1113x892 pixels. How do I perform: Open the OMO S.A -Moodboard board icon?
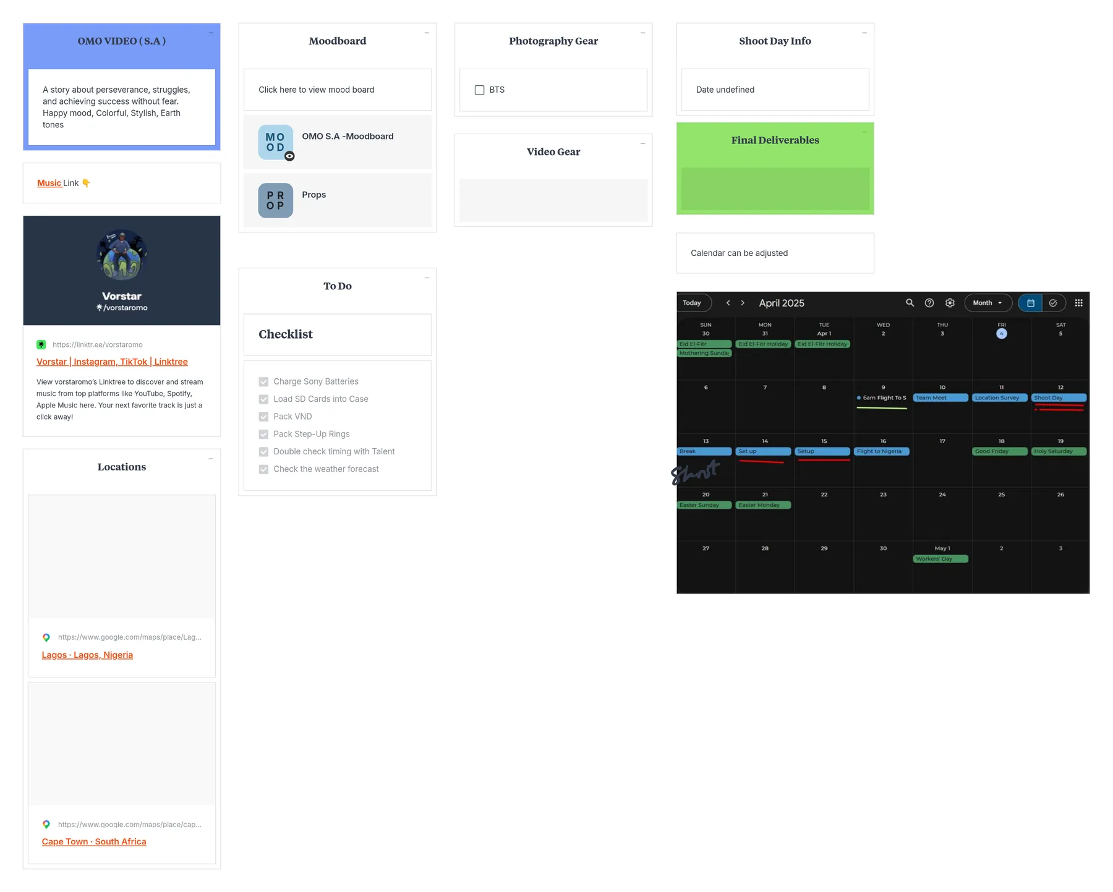pos(275,142)
